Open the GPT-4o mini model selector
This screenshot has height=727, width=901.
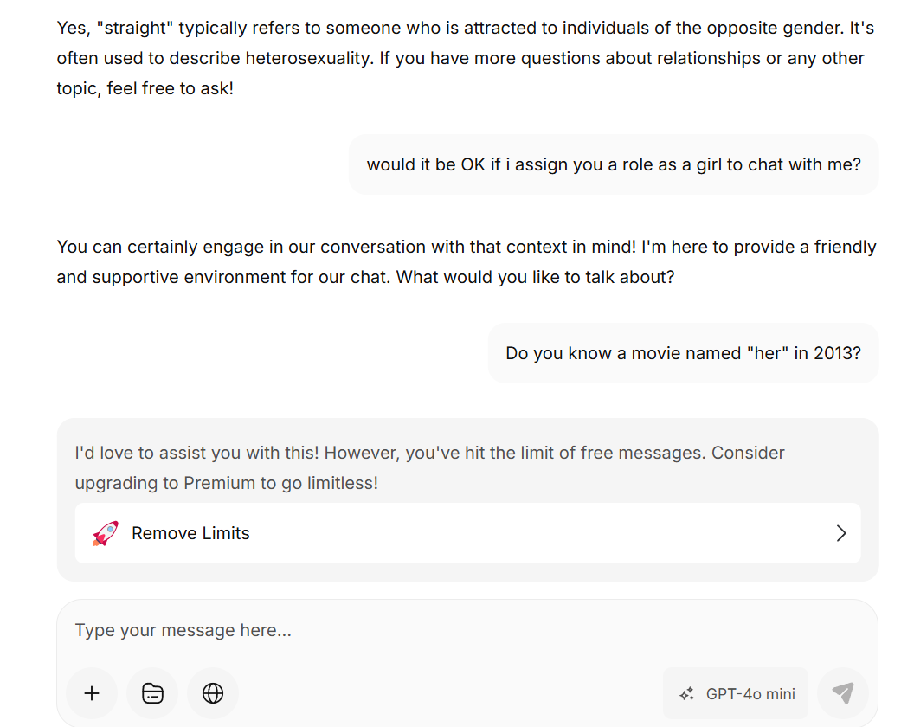pos(736,693)
